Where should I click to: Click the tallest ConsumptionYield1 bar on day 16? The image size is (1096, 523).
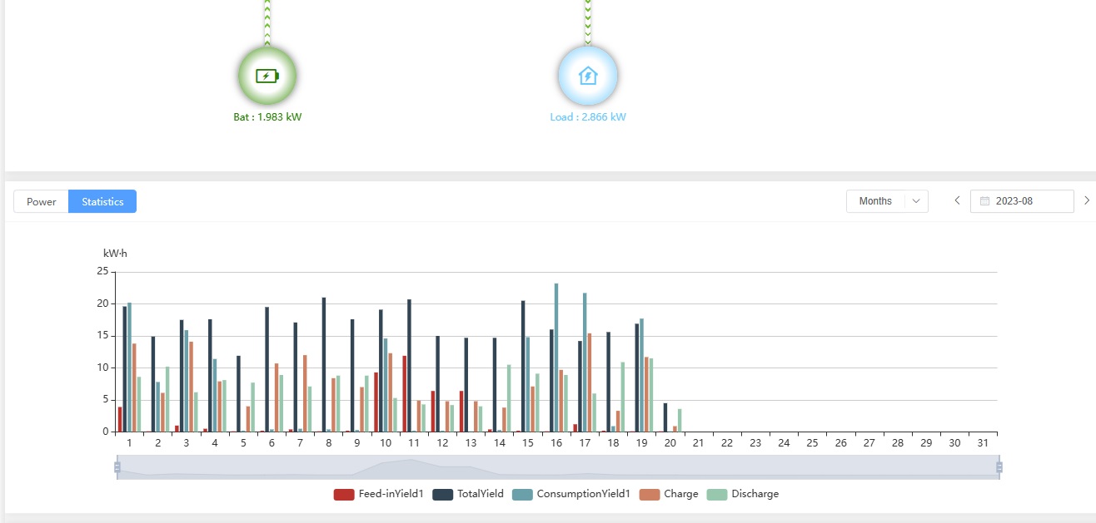click(x=556, y=358)
